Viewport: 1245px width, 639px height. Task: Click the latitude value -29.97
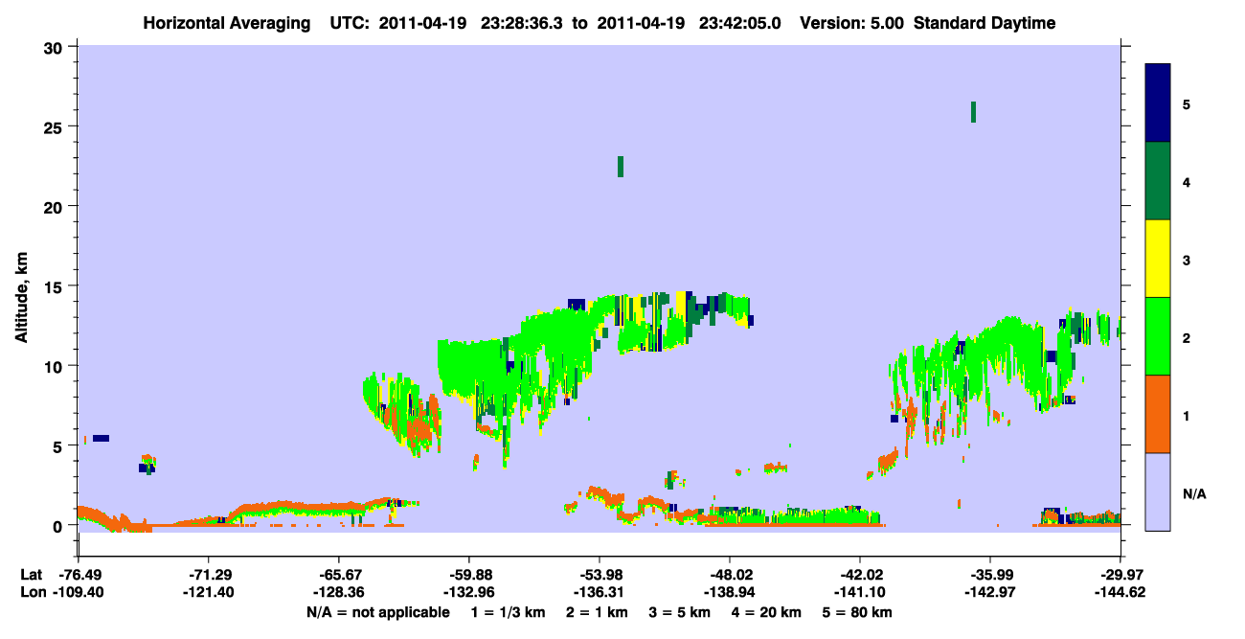1120,575
